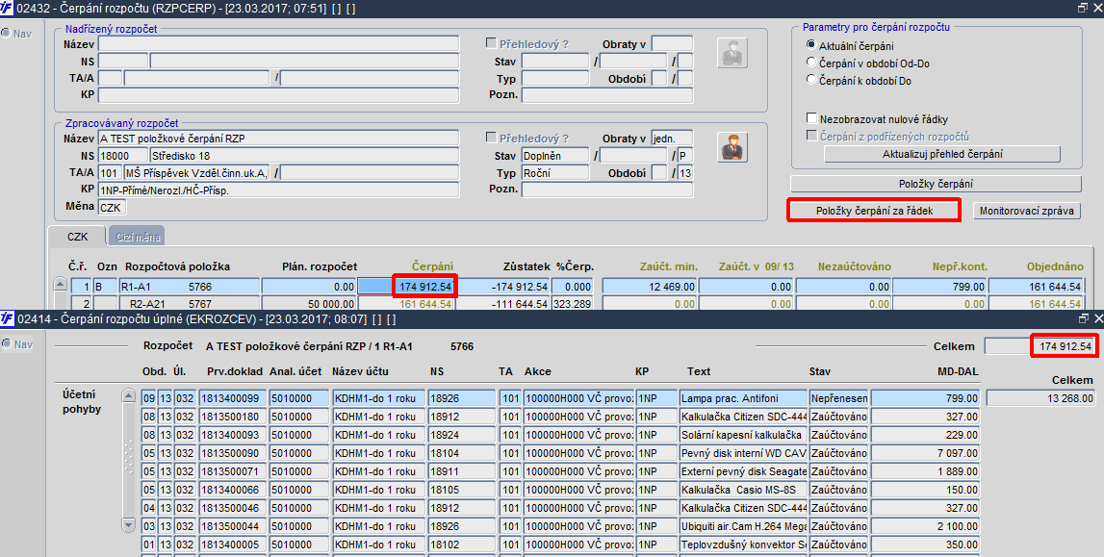Screen dimensions: 1104x557
Task: Enable Nezobrazovat nulové řádky checkbox
Action: 811,118
